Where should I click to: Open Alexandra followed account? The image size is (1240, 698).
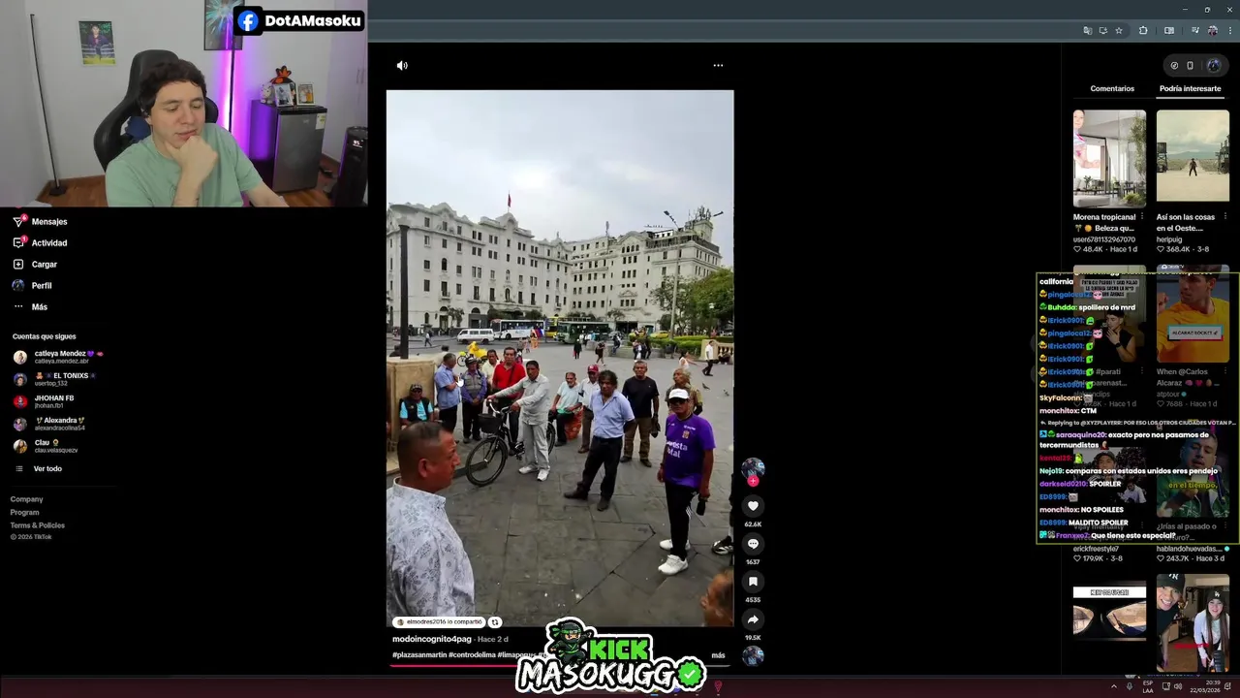(x=48, y=424)
